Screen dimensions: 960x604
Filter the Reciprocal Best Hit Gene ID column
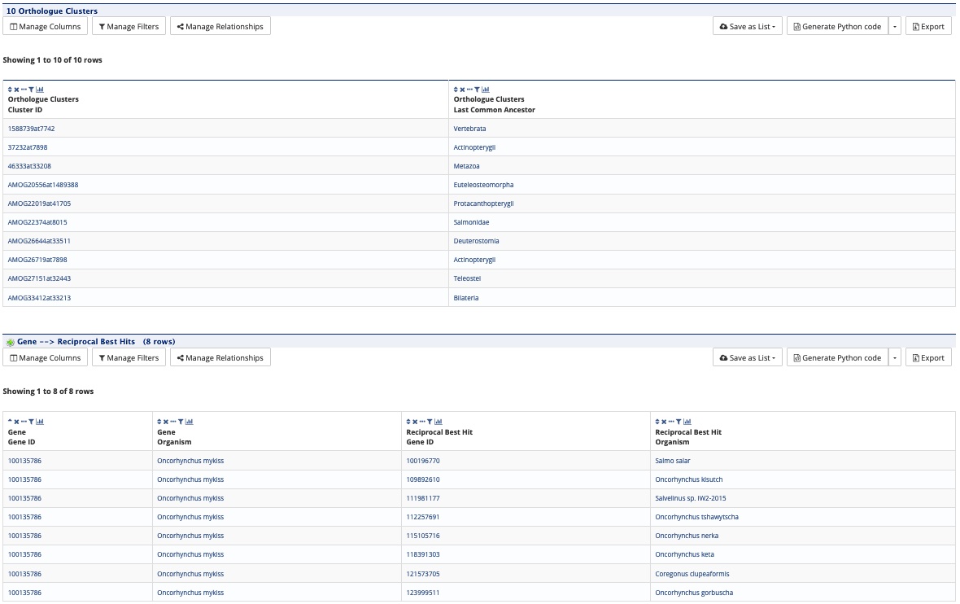pos(430,422)
